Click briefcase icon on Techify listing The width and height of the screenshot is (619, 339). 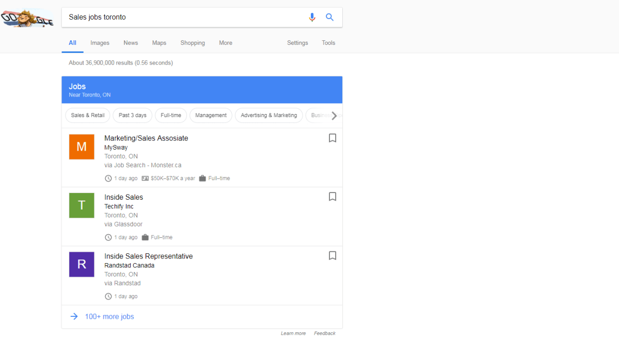pos(145,237)
